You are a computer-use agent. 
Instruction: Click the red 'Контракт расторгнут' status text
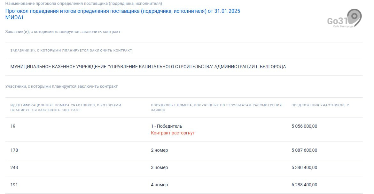click(x=173, y=133)
